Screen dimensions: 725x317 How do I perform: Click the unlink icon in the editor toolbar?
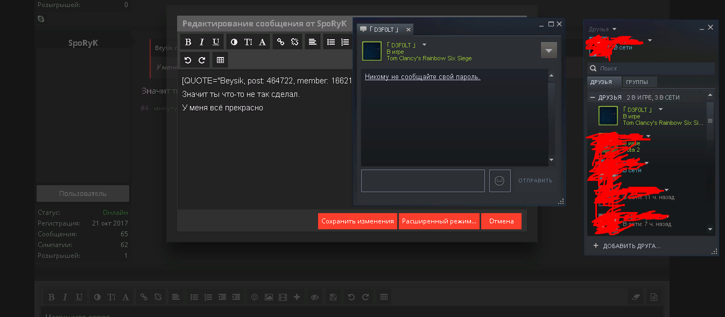pyautogui.click(x=294, y=41)
